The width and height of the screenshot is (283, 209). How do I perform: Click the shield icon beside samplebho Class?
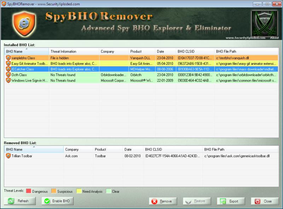(8, 58)
